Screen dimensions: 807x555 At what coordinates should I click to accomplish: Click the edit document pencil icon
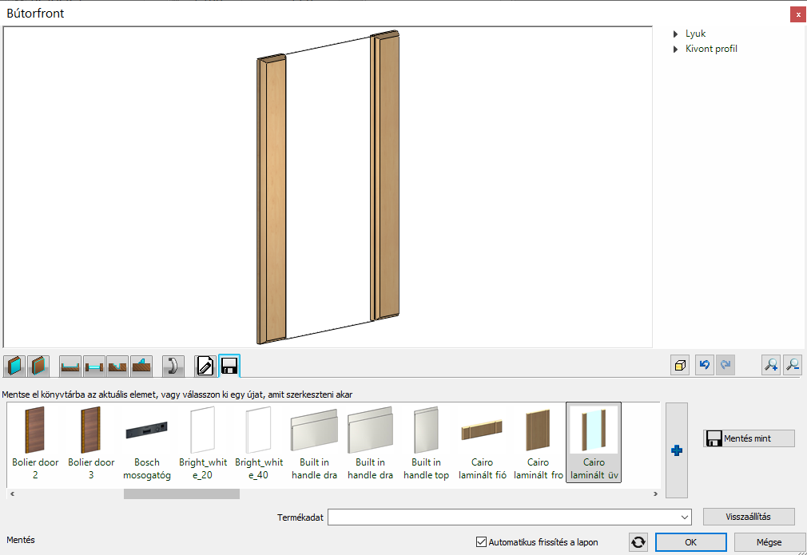tap(205, 367)
